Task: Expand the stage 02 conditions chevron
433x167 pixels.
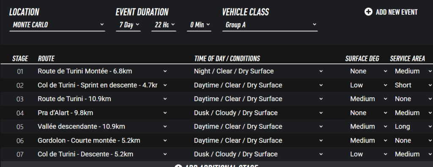Action: click(x=321, y=85)
